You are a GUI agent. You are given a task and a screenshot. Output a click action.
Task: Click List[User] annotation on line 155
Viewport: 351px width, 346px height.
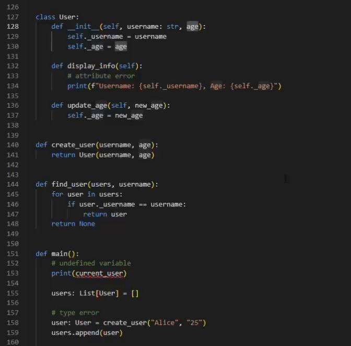coord(99,293)
